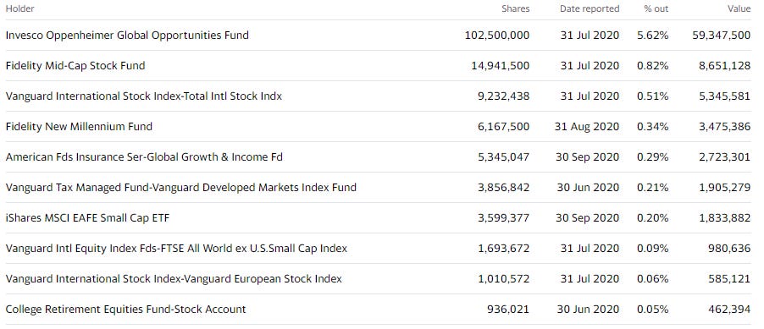Click Invesco row's 31 Jul 2020 date
The image size is (764, 329).
[590, 36]
